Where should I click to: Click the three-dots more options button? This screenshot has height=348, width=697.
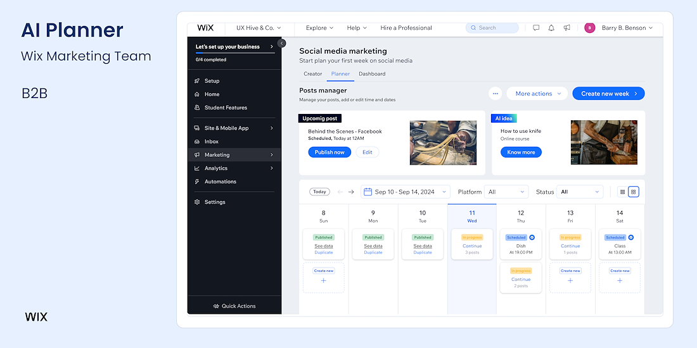(x=496, y=94)
